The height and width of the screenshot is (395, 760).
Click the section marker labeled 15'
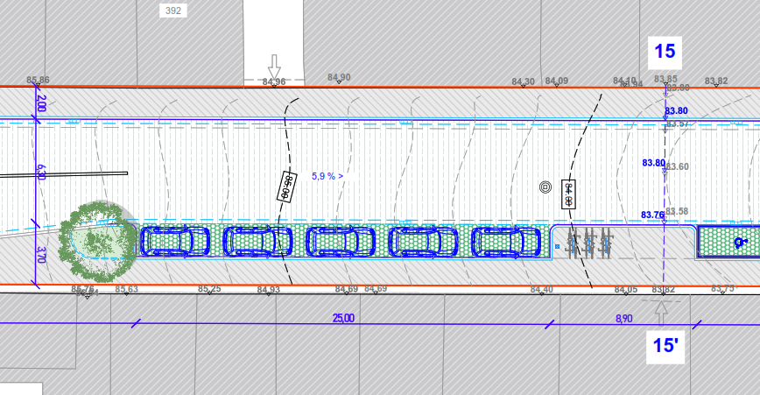pyautogui.click(x=664, y=345)
